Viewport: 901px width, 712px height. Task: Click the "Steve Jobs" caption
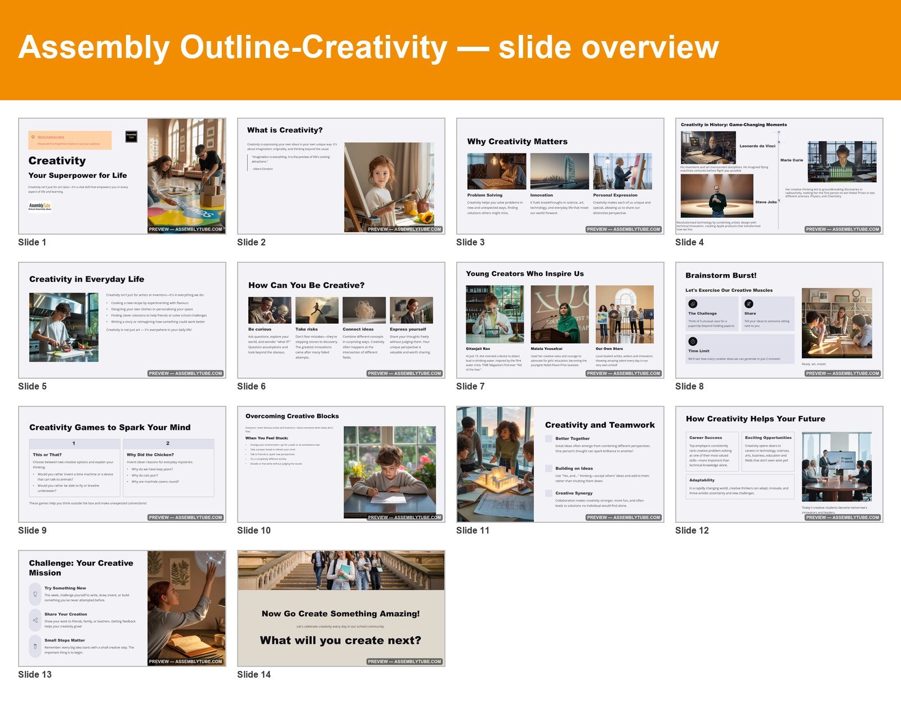[766, 202]
